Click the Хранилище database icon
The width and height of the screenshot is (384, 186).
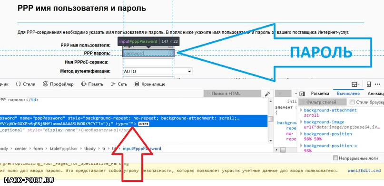coord(137,84)
